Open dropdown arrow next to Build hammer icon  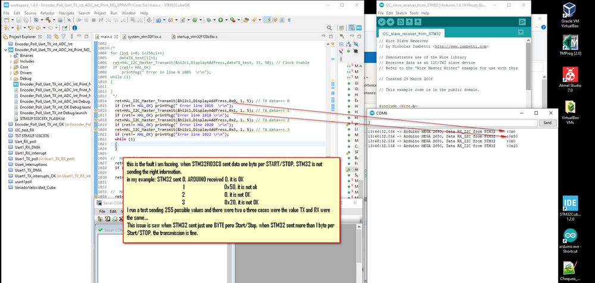(54, 20)
